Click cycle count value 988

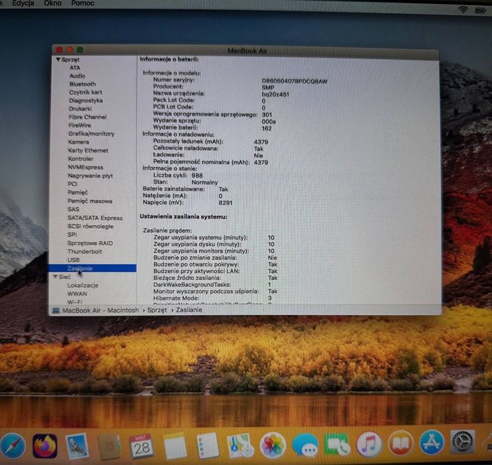click(197, 175)
